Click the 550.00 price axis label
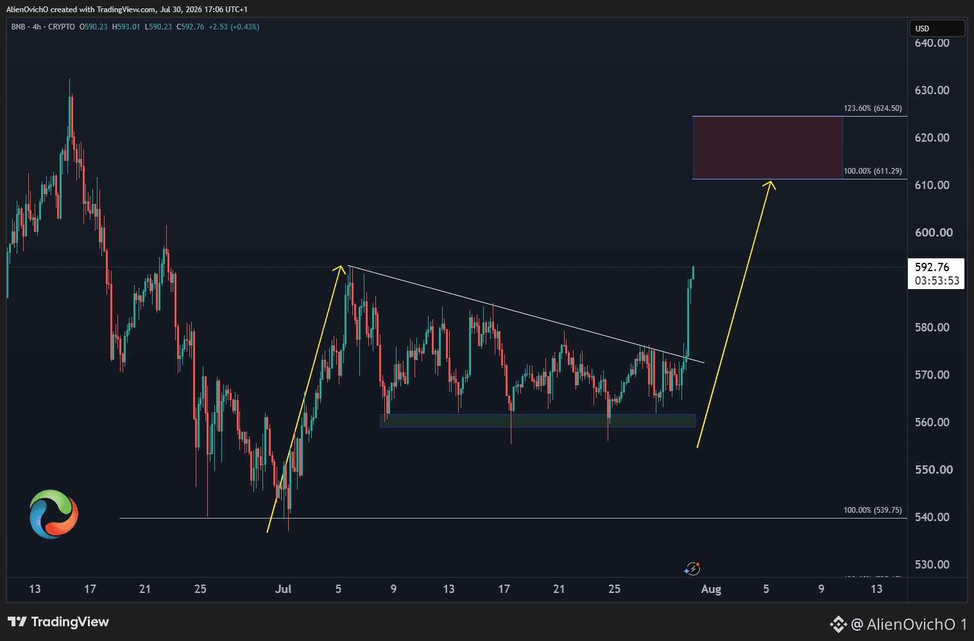This screenshot has width=974, height=641. pyautogui.click(x=934, y=470)
